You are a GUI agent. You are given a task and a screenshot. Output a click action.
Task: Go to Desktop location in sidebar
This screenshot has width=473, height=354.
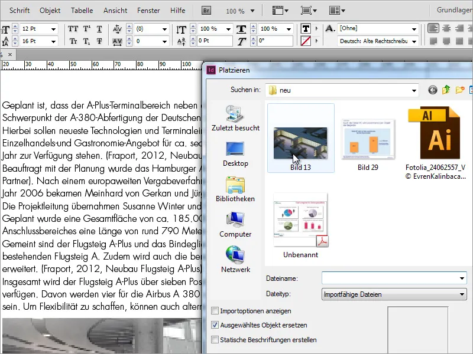coord(235,154)
